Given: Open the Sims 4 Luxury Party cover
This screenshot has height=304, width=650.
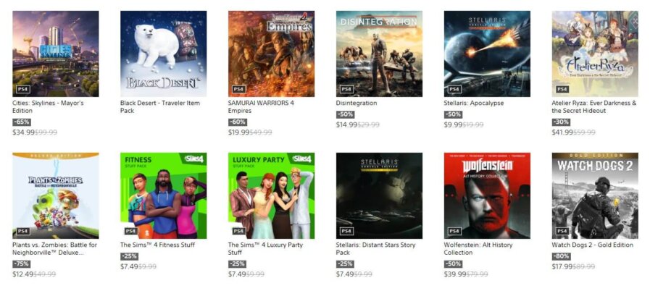Looking at the screenshot, I should pos(271,195).
